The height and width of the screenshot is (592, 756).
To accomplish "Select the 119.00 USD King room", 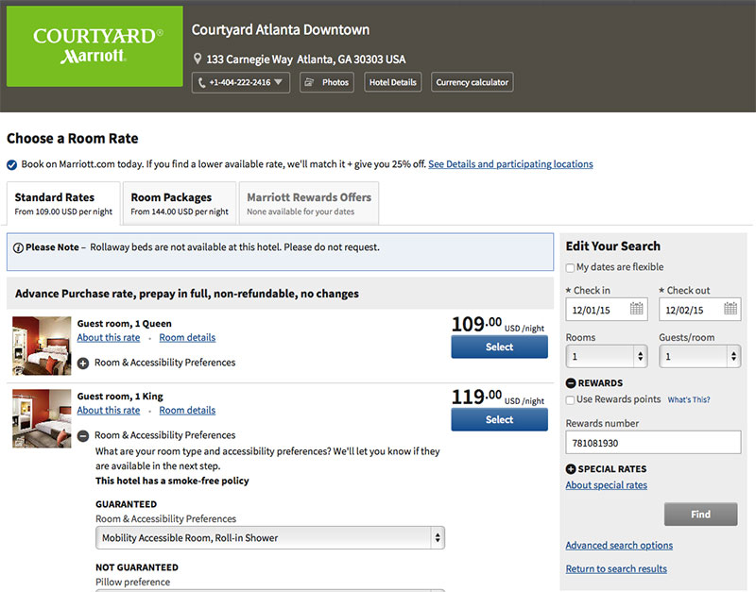I will coord(500,419).
